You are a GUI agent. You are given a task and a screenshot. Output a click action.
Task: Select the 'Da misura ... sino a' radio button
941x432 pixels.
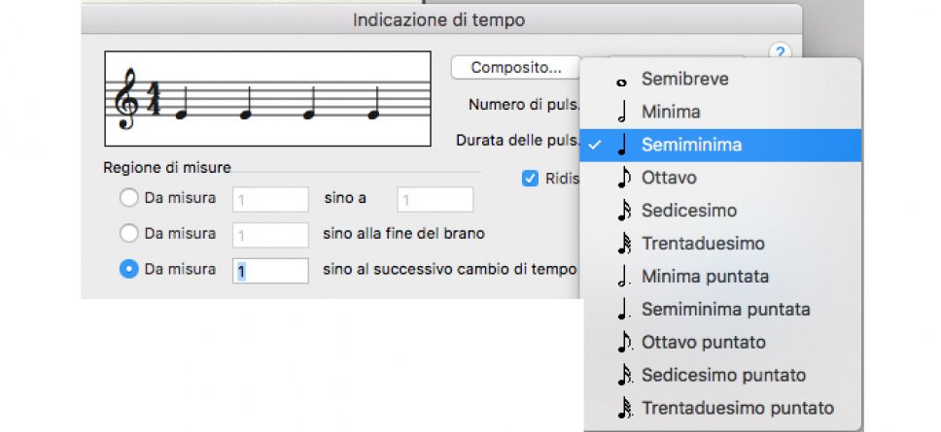coord(128,199)
